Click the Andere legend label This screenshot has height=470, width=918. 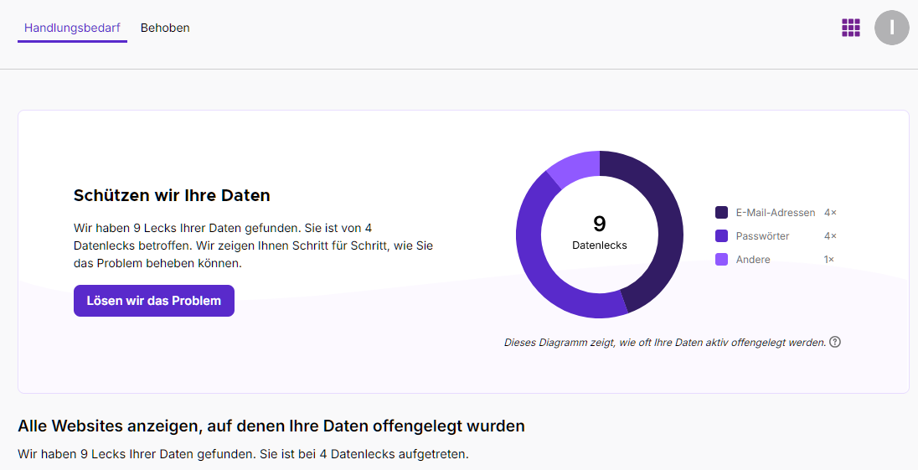click(x=753, y=259)
